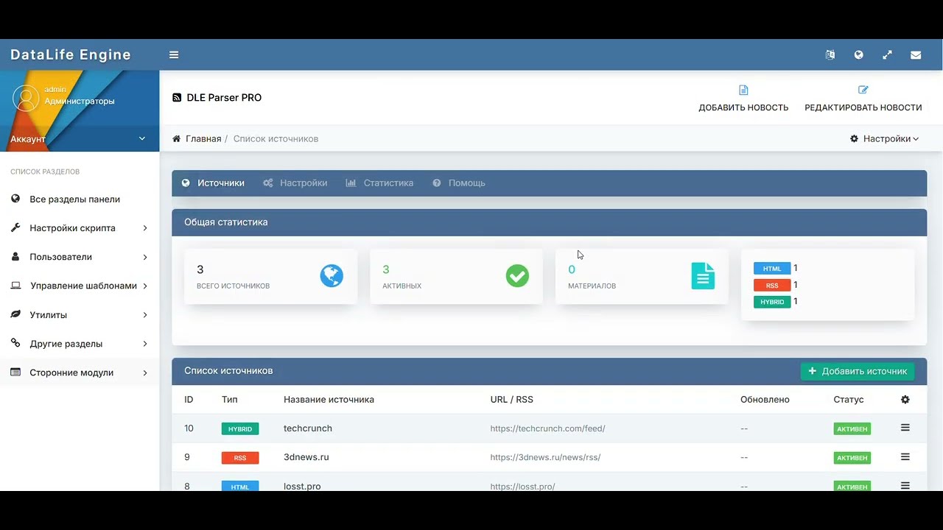This screenshot has height=530, width=943.
Task: Click ID 10 cell
Action: pos(189,428)
